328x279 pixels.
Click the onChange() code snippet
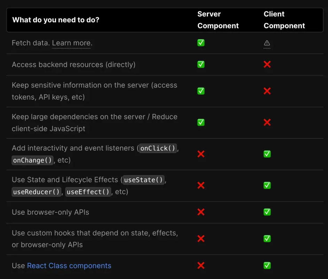point(32,160)
